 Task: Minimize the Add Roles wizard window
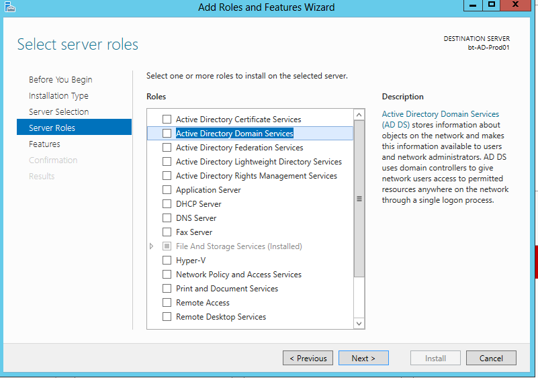coord(473,5)
